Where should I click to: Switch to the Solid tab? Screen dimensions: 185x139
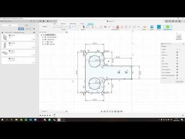(x=55, y=24)
